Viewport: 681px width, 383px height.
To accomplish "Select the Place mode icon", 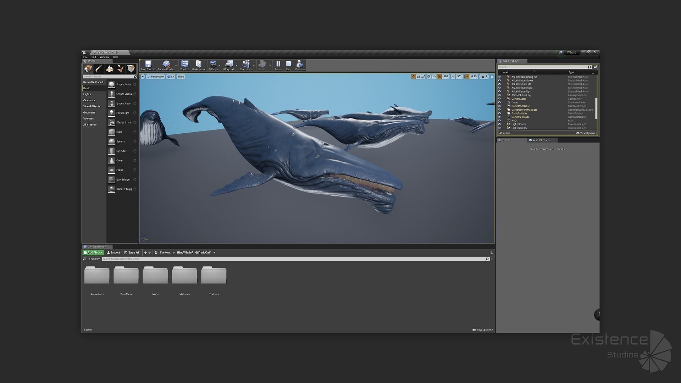I will (x=88, y=68).
